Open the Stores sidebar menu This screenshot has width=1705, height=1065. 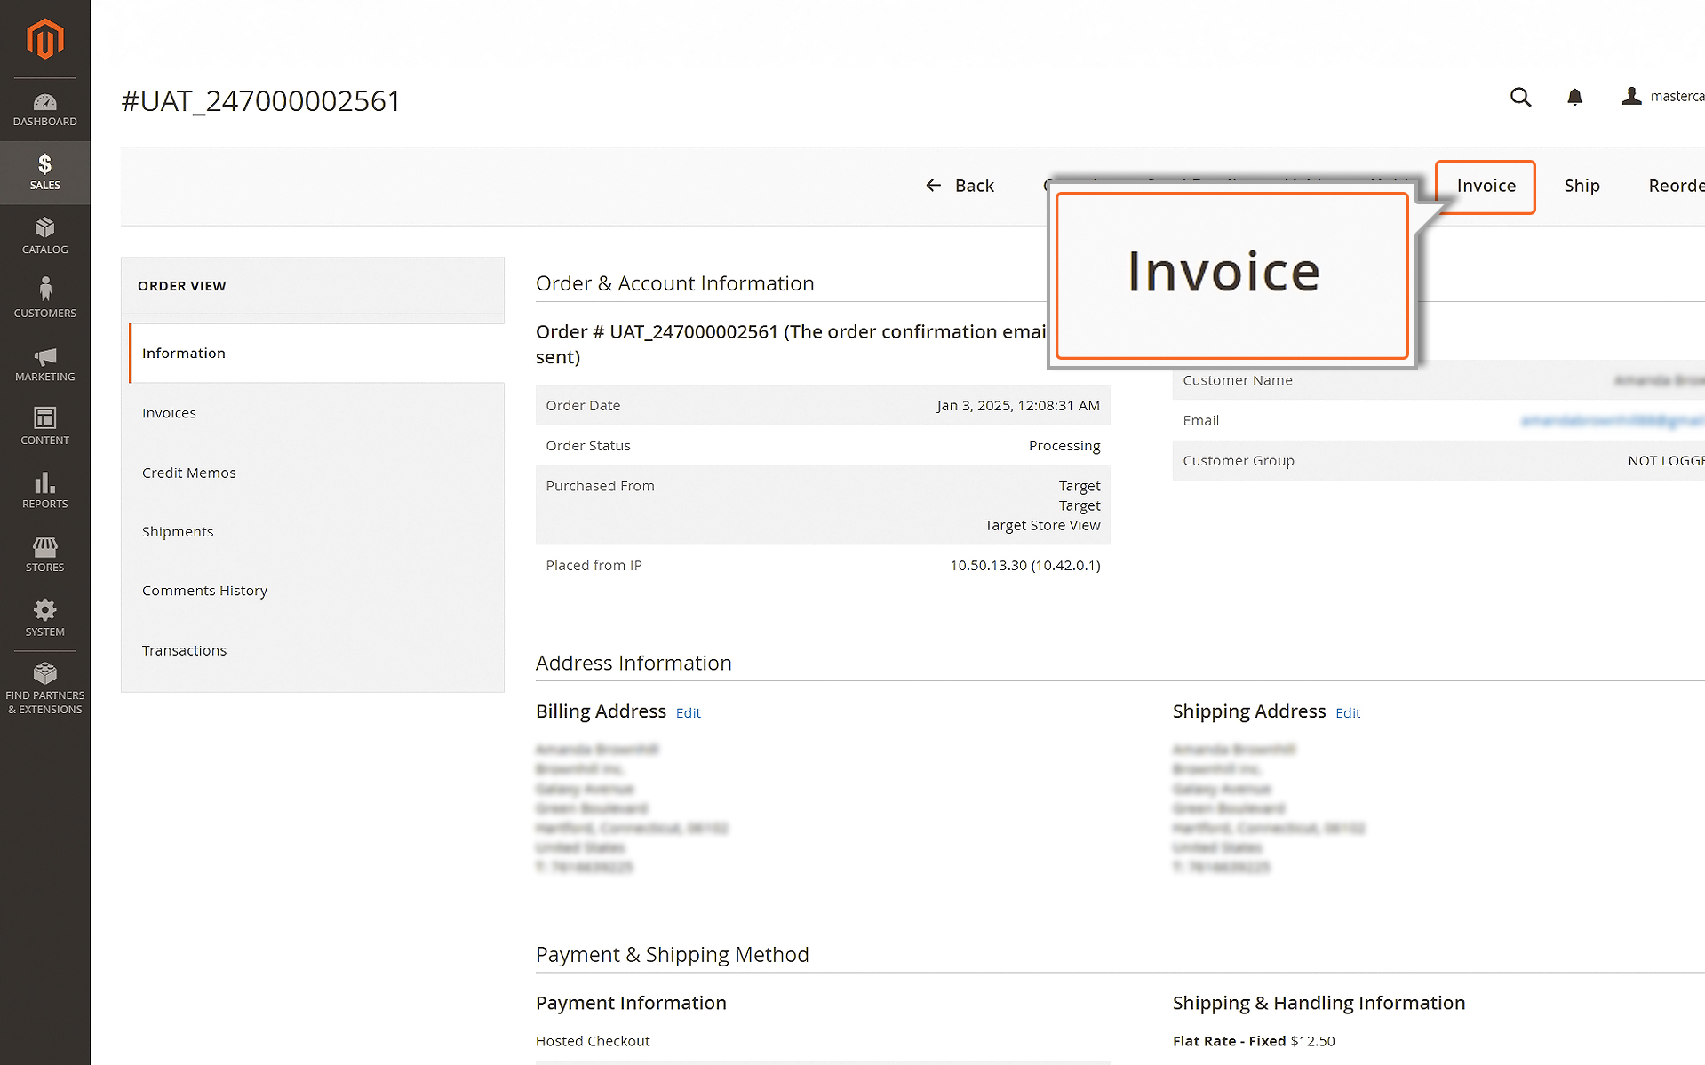pyautogui.click(x=44, y=554)
